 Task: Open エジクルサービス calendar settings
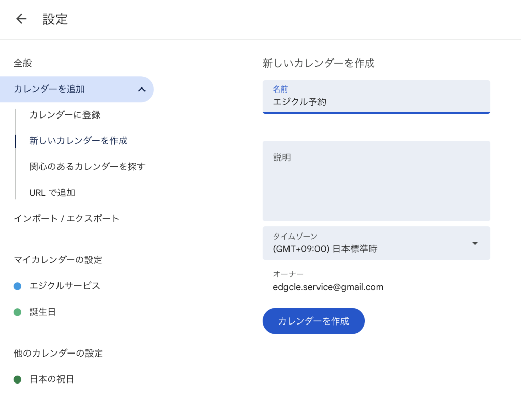click(x=65, y=286)
